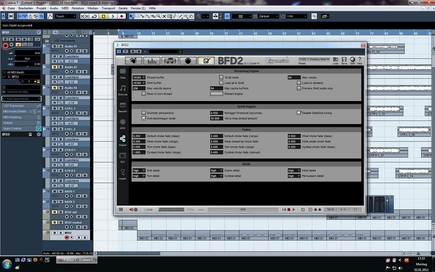Disable the Anti-machinegun mode checkbox

[x=144, y=118]
